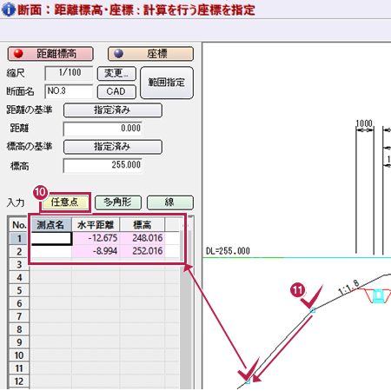
Task: Select the 線 input mode
Action: point(170,202)
